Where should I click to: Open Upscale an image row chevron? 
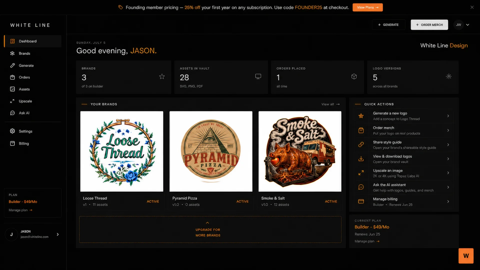coord(448,173)
